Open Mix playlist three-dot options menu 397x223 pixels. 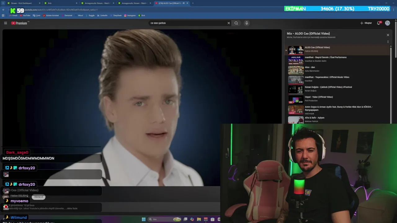(x=388, y=42)
